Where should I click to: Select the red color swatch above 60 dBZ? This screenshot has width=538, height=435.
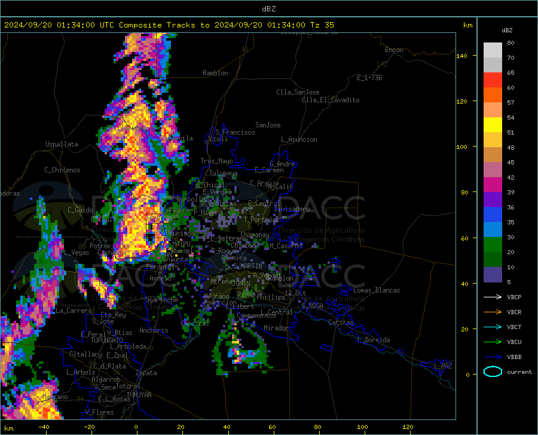point(493,80)
